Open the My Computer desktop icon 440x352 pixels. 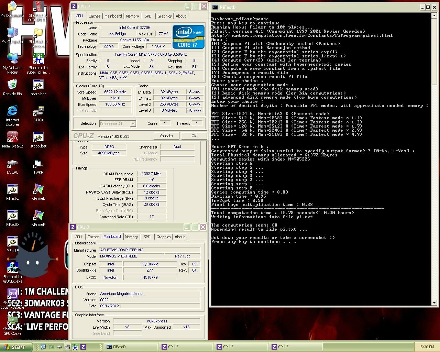point(12,35)
